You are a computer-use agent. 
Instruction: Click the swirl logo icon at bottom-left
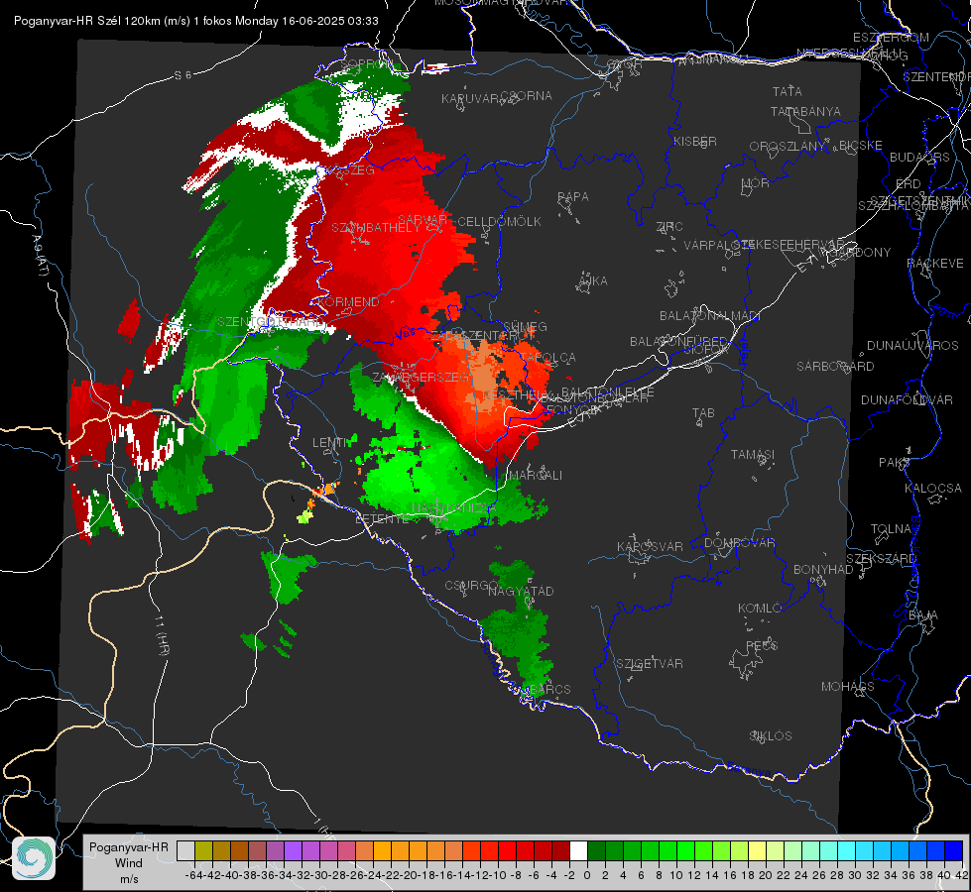[34, 858]
